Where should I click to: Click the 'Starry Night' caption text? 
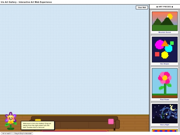[165, 125]
